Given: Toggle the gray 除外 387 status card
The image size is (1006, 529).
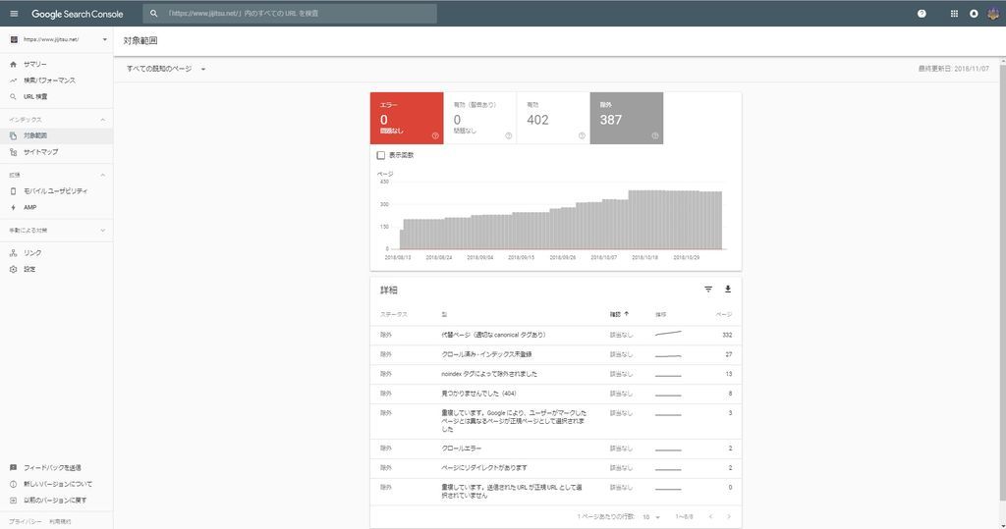Looking at the screenshot, I should click(627, 118).
